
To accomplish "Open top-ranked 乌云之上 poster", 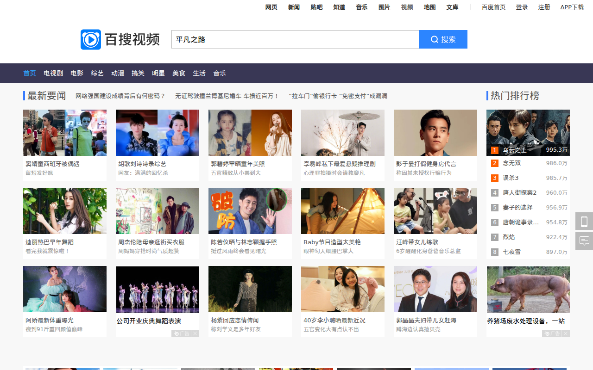I will tap(528, 133).
